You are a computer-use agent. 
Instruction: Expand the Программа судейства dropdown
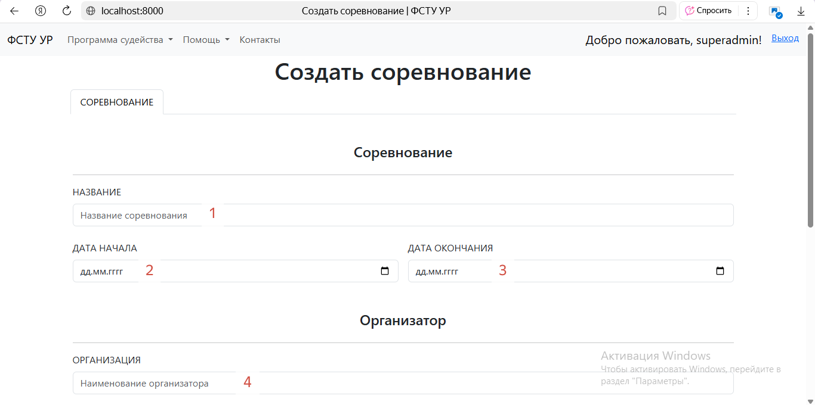pos(120,40)
